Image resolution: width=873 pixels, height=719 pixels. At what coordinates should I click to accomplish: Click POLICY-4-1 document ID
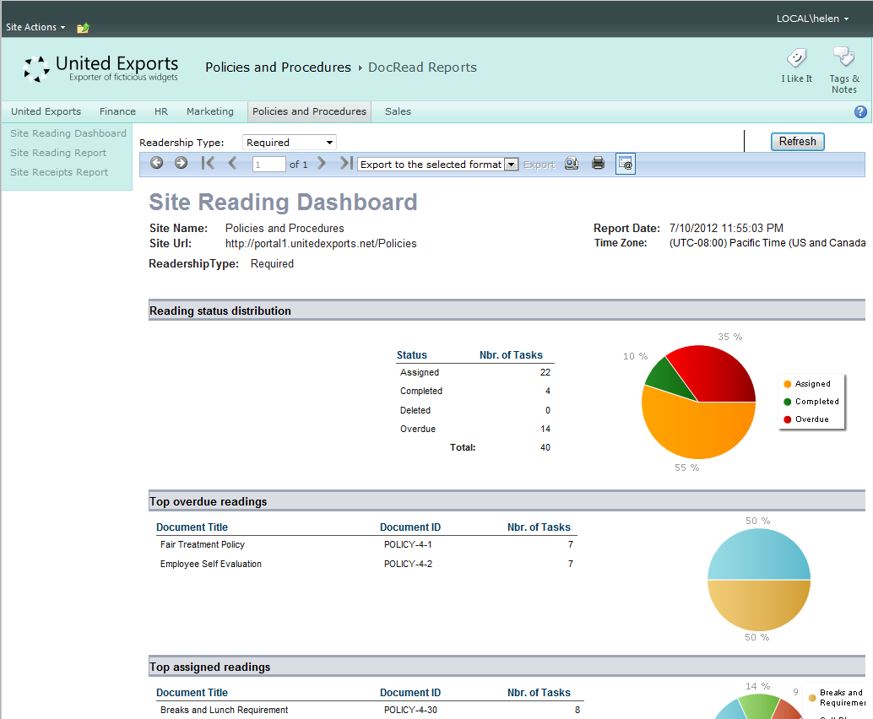pyautogui.click(x=408, y=545)
